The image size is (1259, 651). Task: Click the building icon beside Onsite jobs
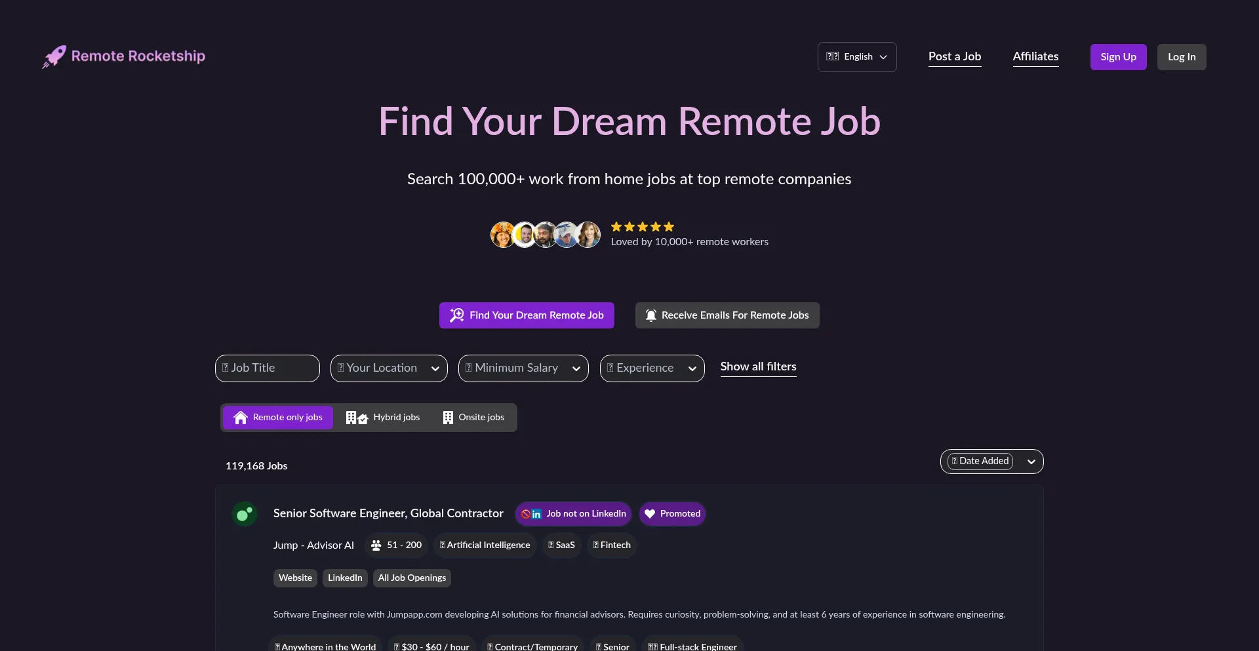pyautogui.click(x=448, y=418)
